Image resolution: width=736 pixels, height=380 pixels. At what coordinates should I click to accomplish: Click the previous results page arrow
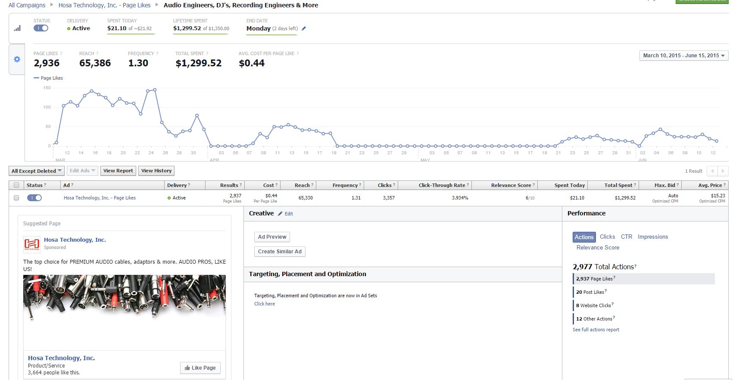(712, 171)
